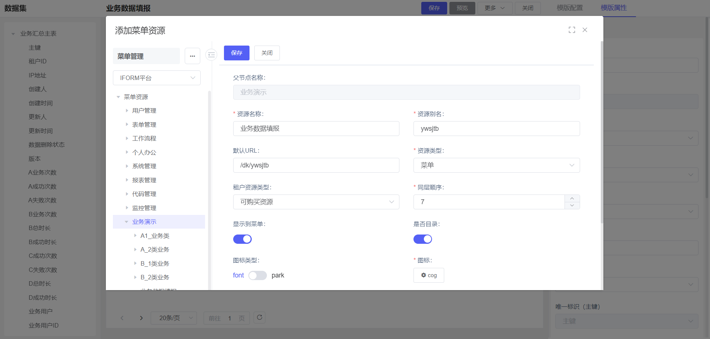Image resolution: width=710 pixels, height=339 pixels.
Task: Open the three-dots menu next to 菜单管理
Action: click(192, 56)
